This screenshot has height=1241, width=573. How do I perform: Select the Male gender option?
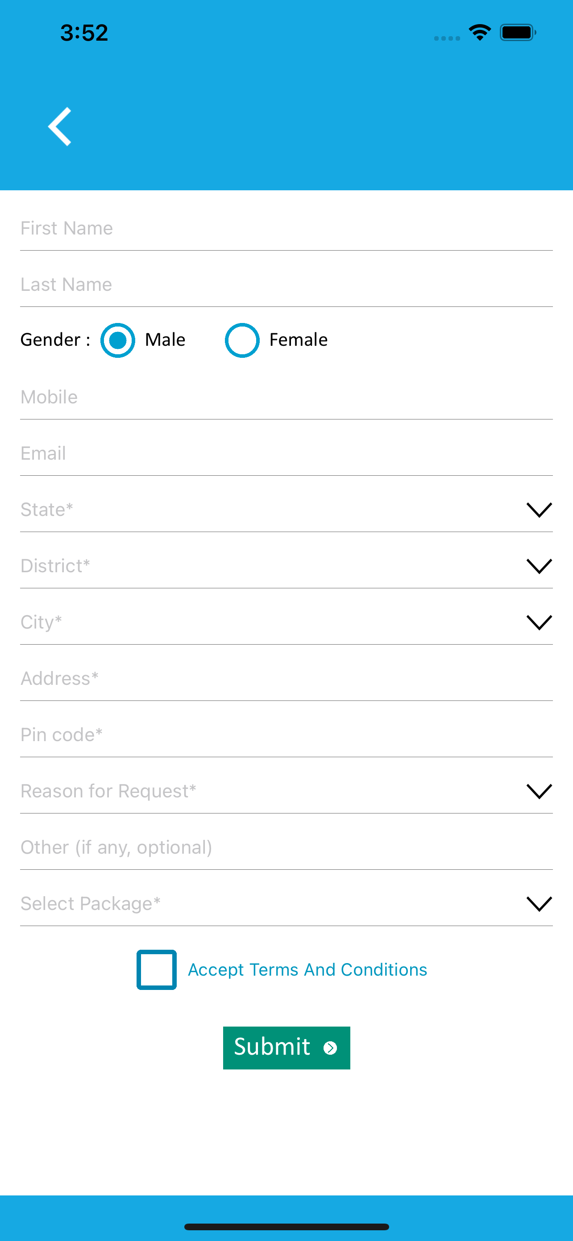117,340
